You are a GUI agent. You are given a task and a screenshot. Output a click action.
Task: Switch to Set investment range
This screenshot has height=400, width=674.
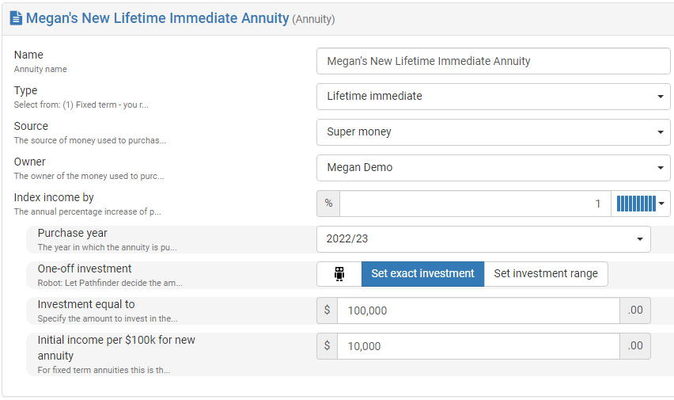pos(546,274)
